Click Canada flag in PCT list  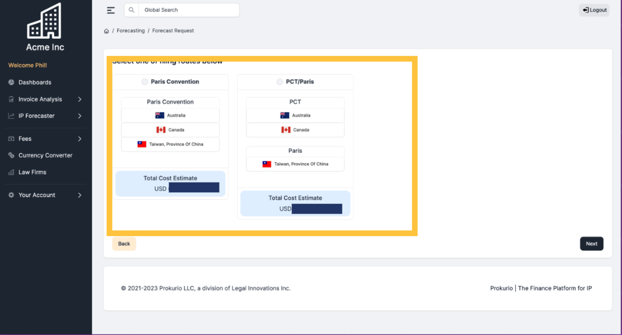[x=286, y=130]
